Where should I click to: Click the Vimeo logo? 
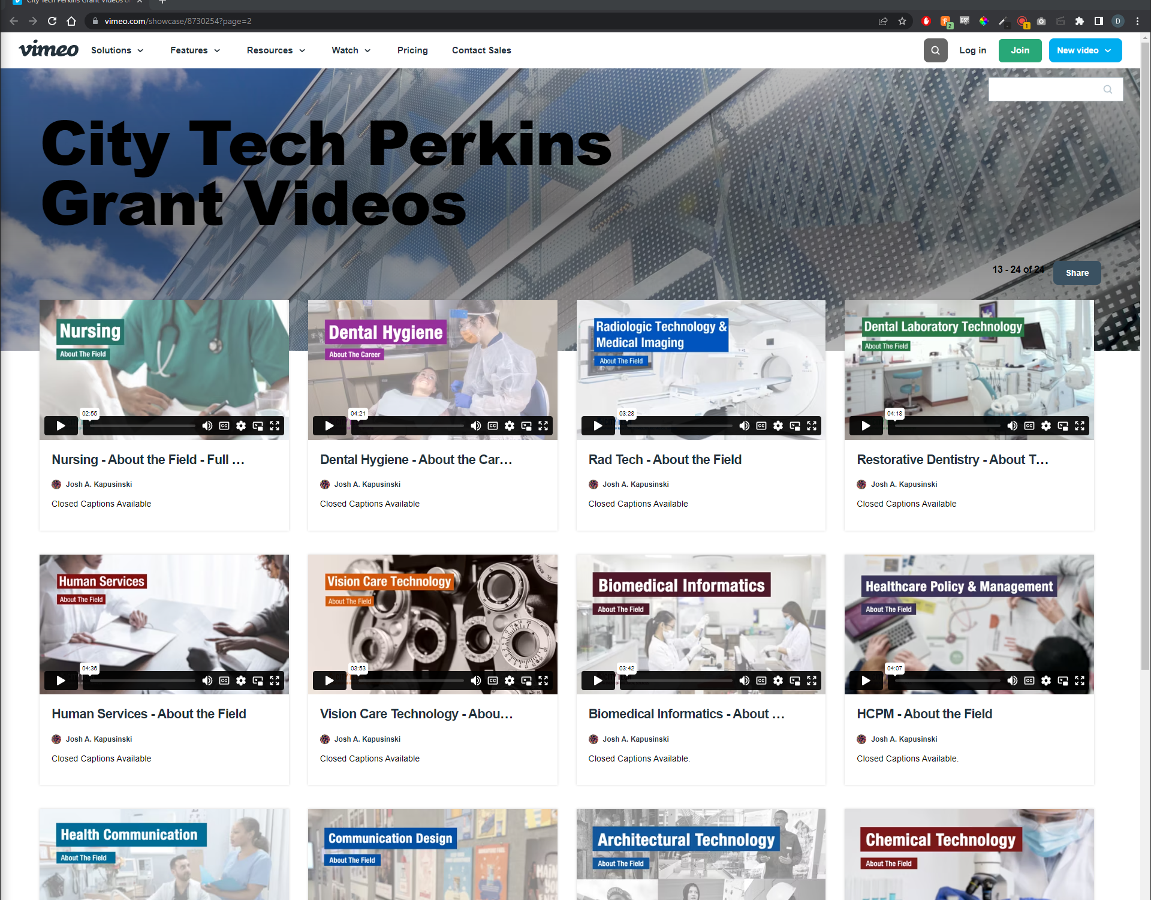49,49
